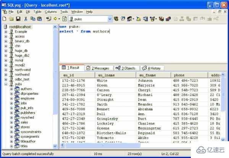Click the open folder toolbar icon
The image size is (229, 158).
point(11,19)
